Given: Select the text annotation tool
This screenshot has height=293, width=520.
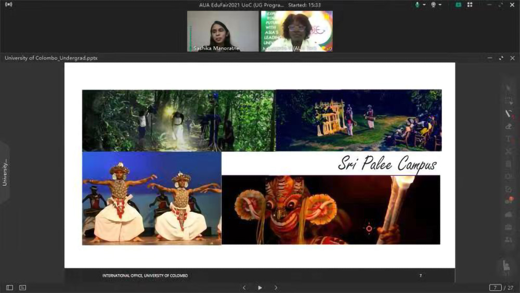Looking at the screenshot, I should [509, 139].
